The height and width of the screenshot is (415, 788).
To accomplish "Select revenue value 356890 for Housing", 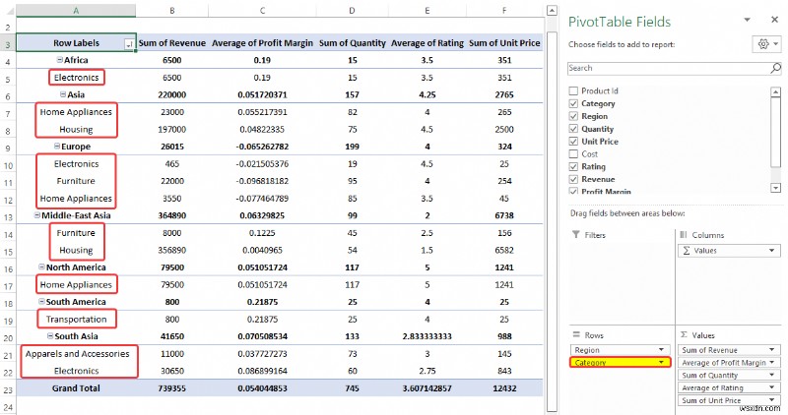I will [x=171, y=250].
